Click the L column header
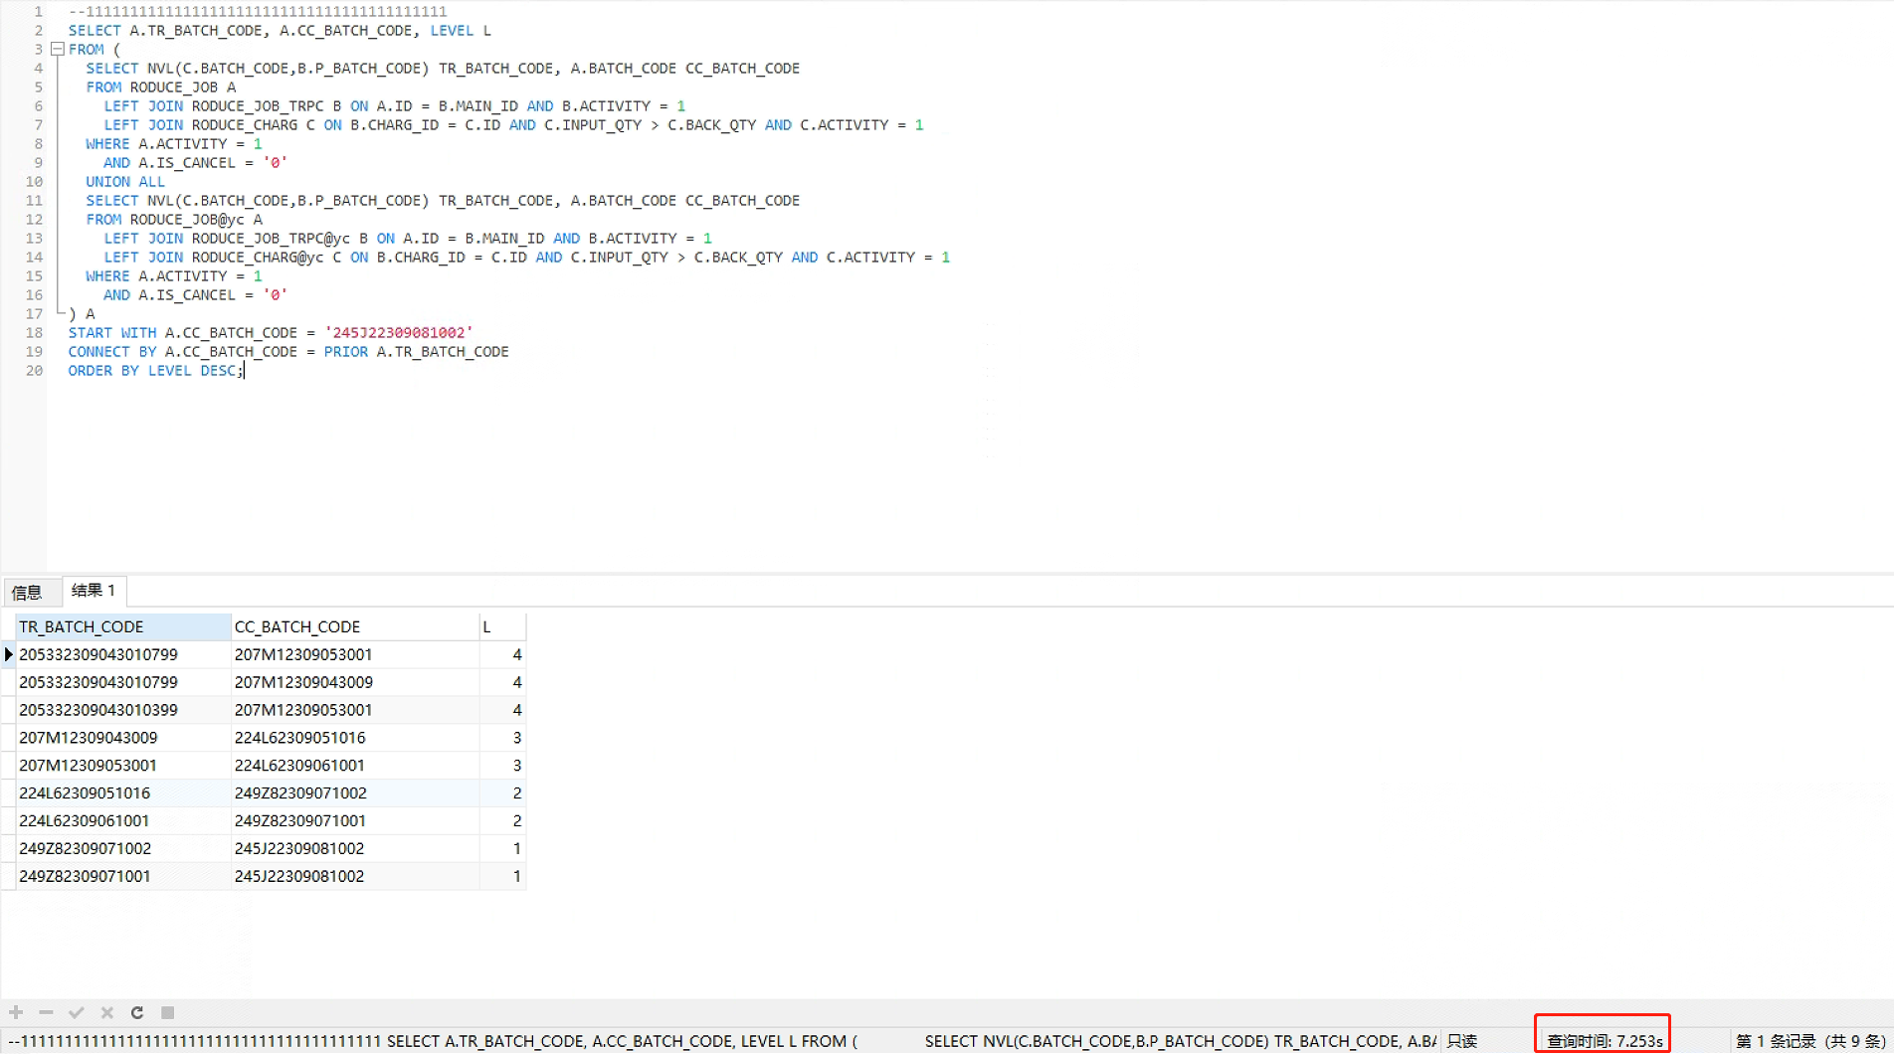1894x1054 pixels. (502, 626)
